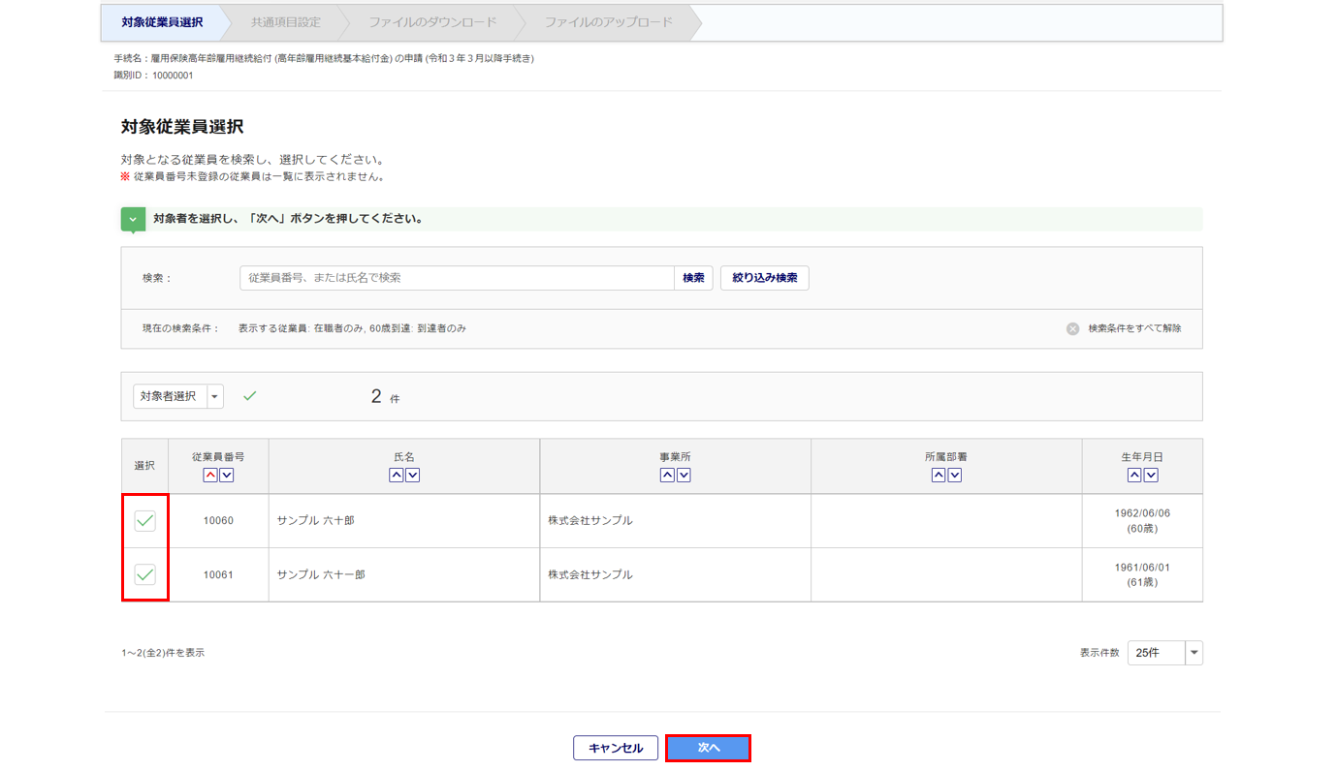Click the 現在の検索条件 label
The image size is (1337, 771).
(x=181, y=328)
